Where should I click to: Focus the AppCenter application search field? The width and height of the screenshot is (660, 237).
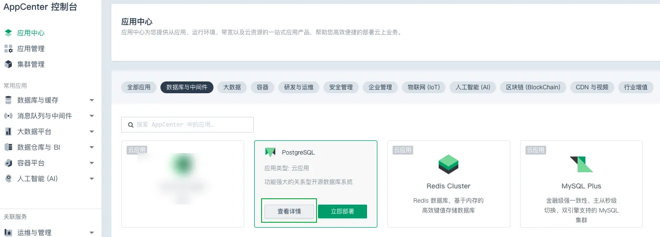coord(187,125)
